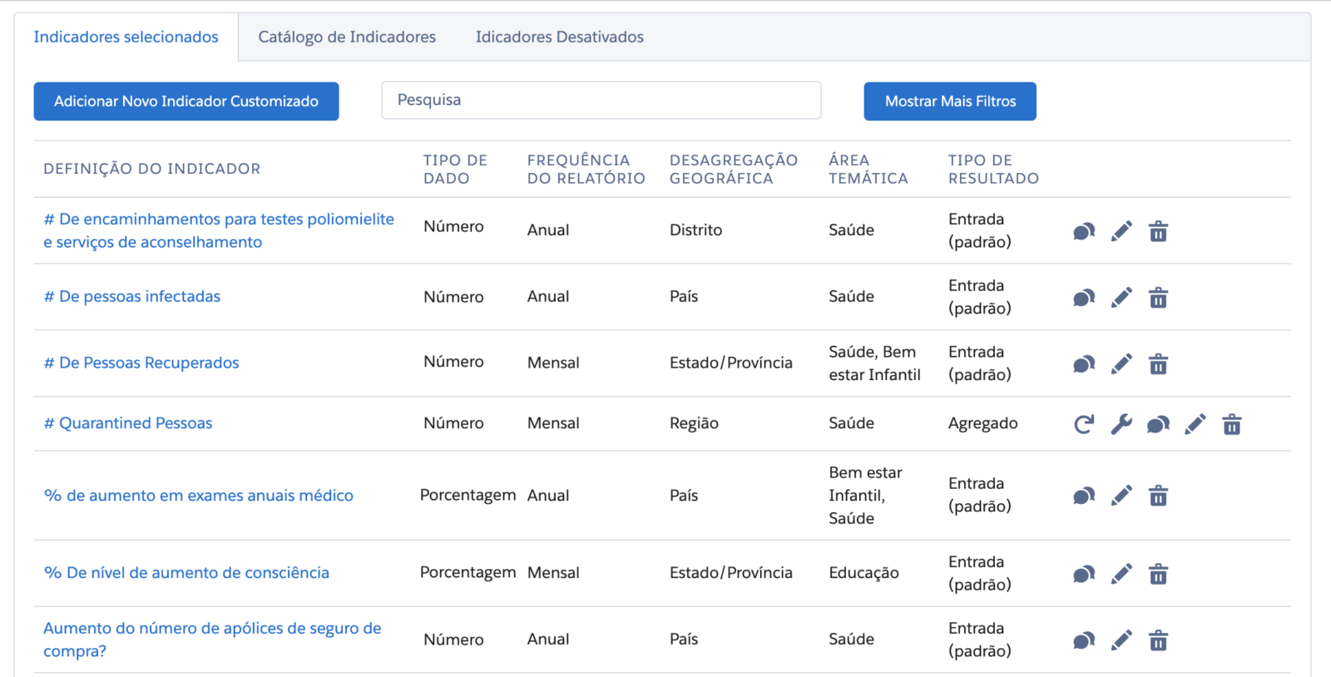Open comments for De pessoas infectadas
The height and width of the screenshot is (677, 1331).
[1084, 298]
